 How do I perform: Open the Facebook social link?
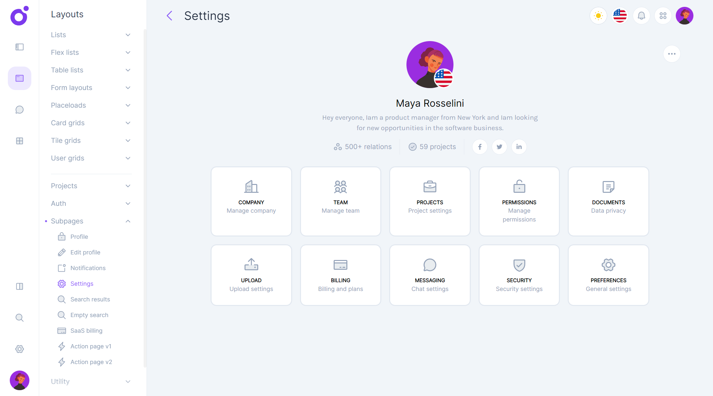coord(480,147)
